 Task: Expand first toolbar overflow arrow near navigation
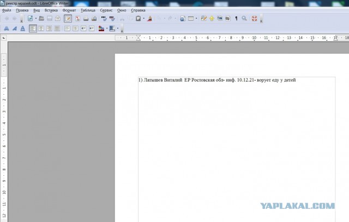(x=21, y=19)
